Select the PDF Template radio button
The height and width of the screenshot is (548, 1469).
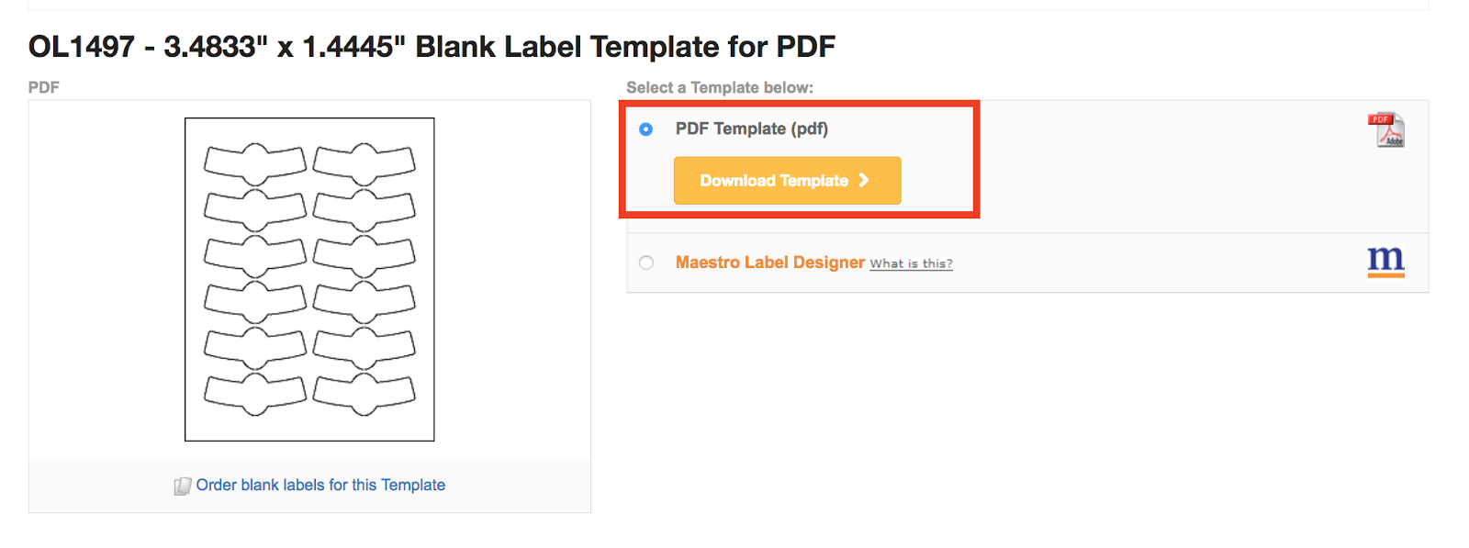[646, 129]
